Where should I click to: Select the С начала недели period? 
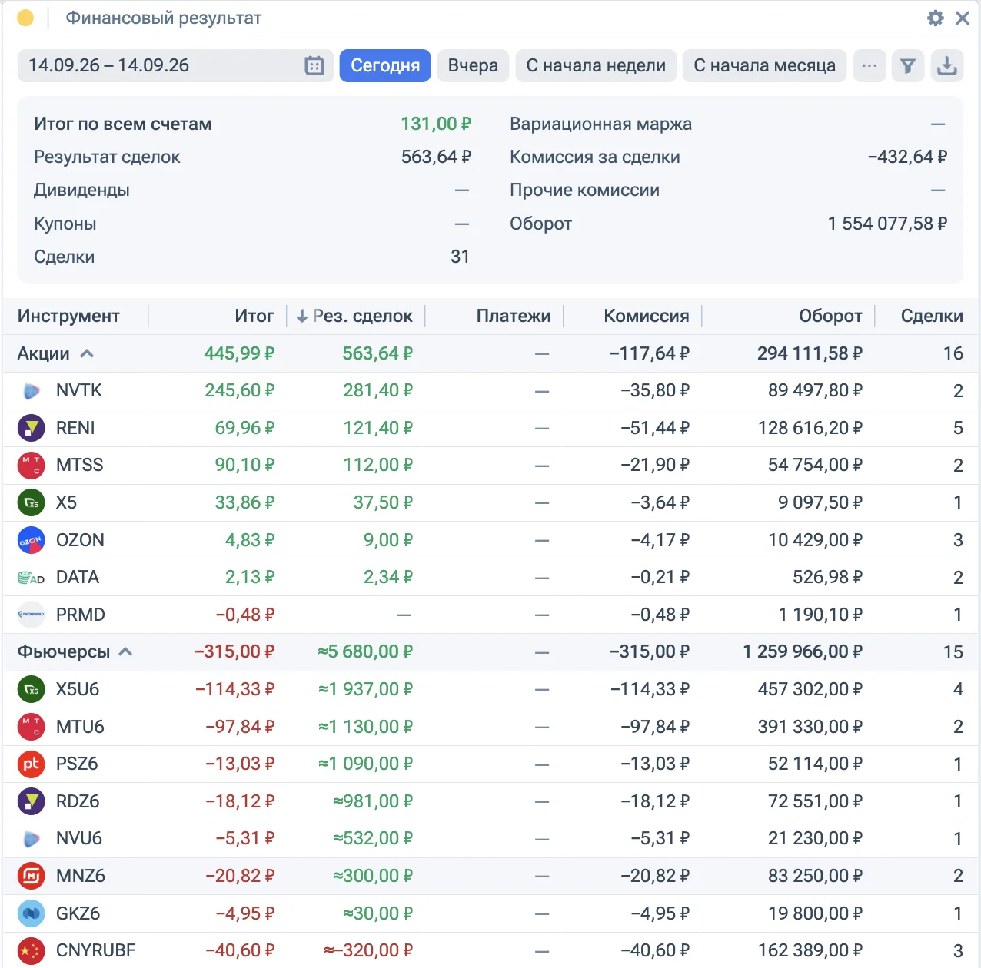[596, 66]
